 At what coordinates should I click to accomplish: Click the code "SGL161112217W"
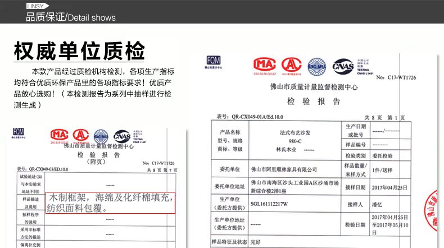(x=269, y=204)
